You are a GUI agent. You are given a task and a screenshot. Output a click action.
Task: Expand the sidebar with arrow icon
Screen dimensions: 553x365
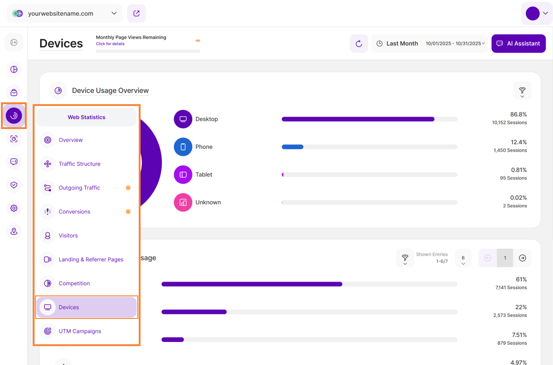[x=14, y=42]
